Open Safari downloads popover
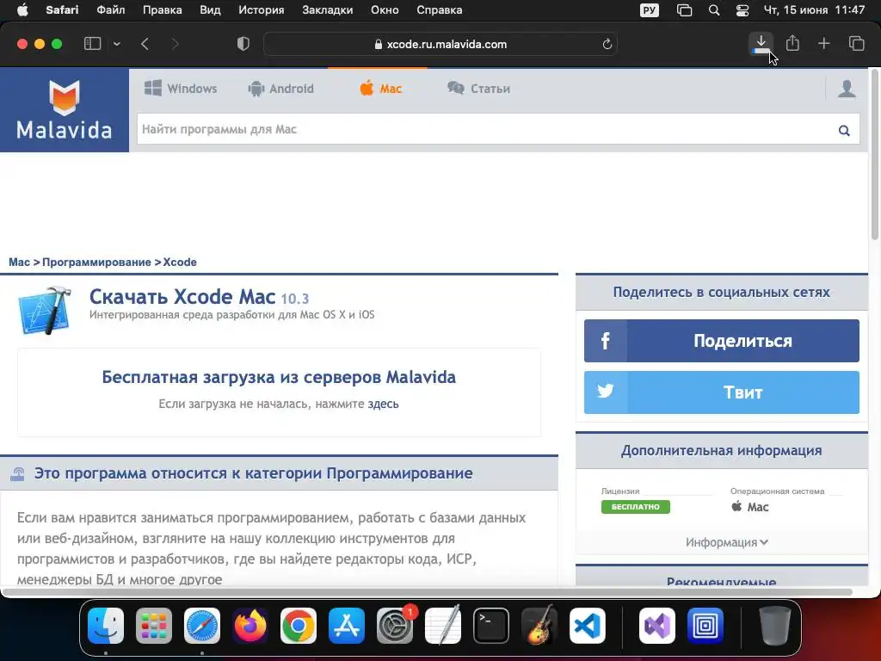The image size is (881, 661). click(x=761, y=43)
